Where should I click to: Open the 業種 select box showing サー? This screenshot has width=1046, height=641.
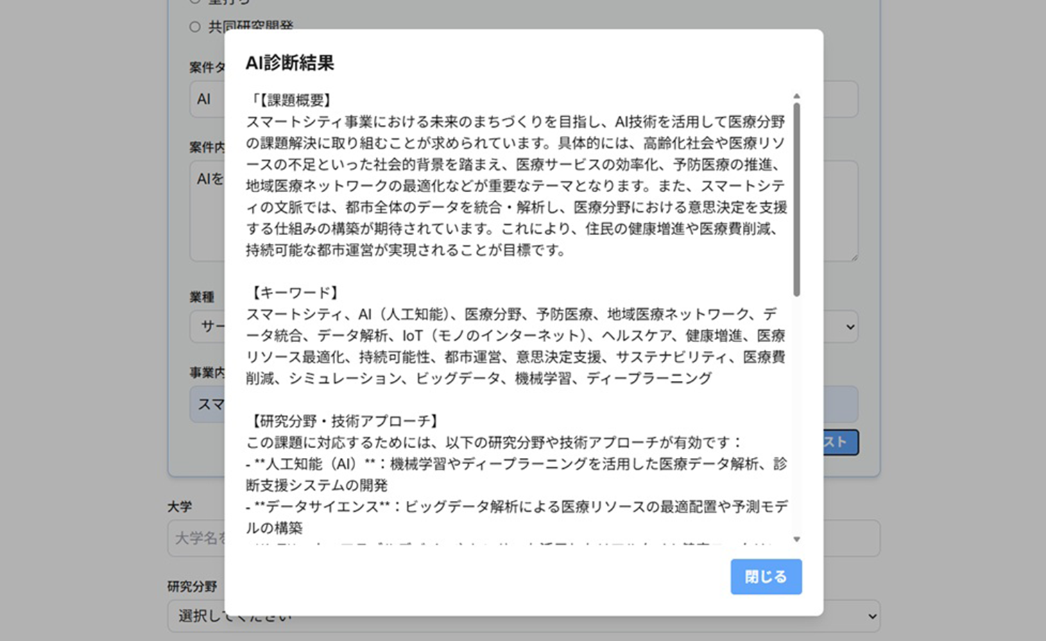(x=207, y=327)
